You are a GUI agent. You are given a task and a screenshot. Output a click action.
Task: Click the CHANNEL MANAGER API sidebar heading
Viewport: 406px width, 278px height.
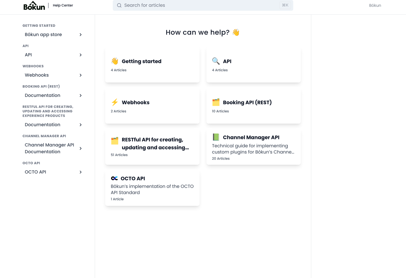click(x=44, y=136)
